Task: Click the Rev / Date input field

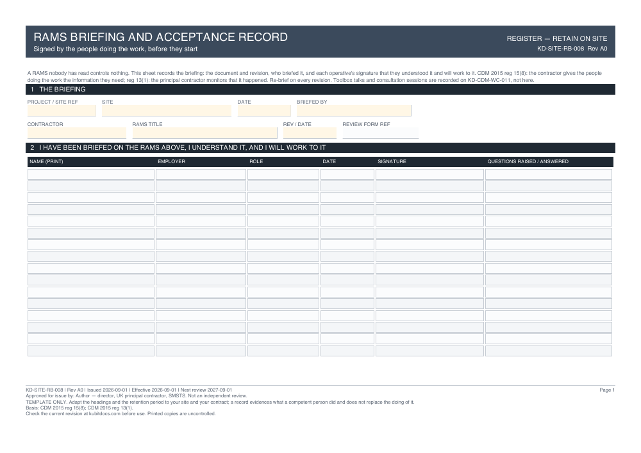Action: coord(310,133)
